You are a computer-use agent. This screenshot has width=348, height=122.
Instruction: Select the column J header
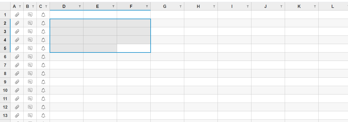point(268,6)
